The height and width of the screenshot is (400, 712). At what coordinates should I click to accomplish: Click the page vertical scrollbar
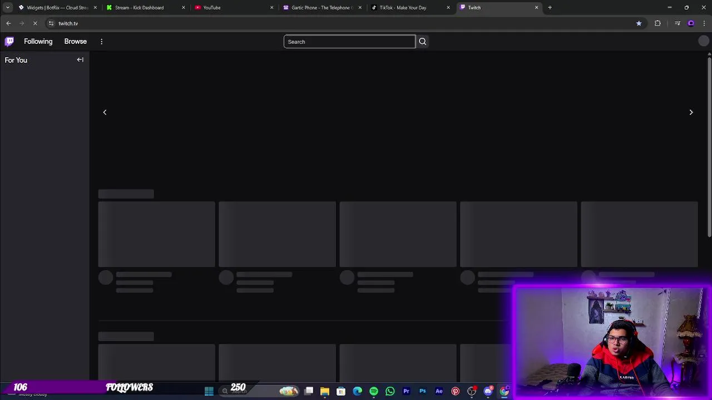click(709, 147)
